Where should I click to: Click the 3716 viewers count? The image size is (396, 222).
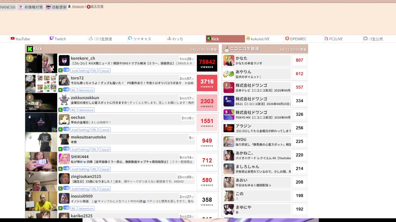[x=207, y=83]
